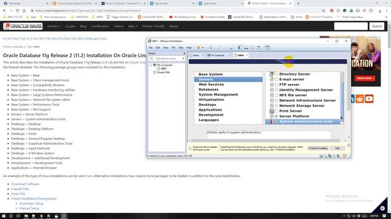391x219 pixels.
Task: Click the YouTube icon on the page
Action: click(x=369, y=99)
